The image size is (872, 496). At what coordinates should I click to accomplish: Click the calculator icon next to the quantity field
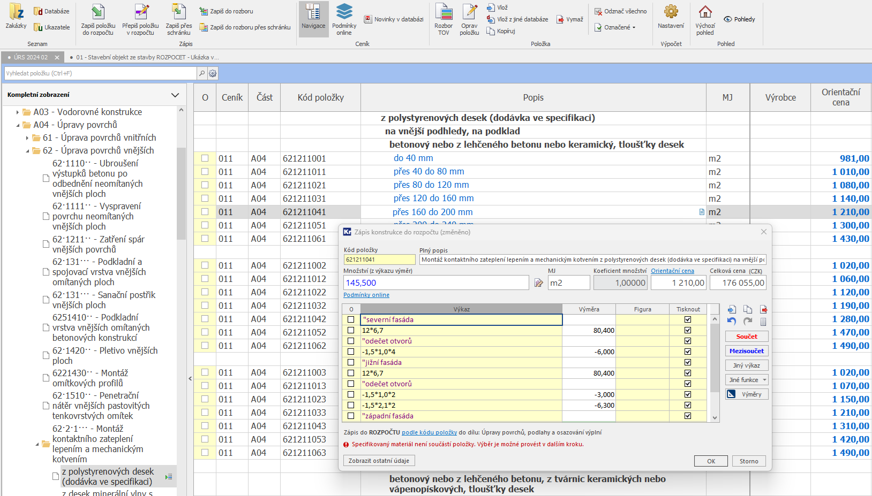click(x=538, y=283)
